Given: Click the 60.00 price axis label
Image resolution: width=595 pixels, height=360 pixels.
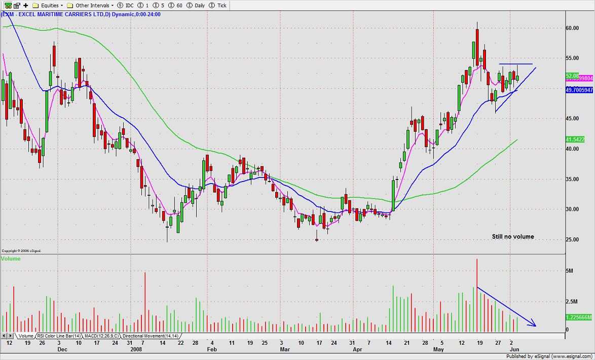Looking at the screenshot, I should point(573,28).
